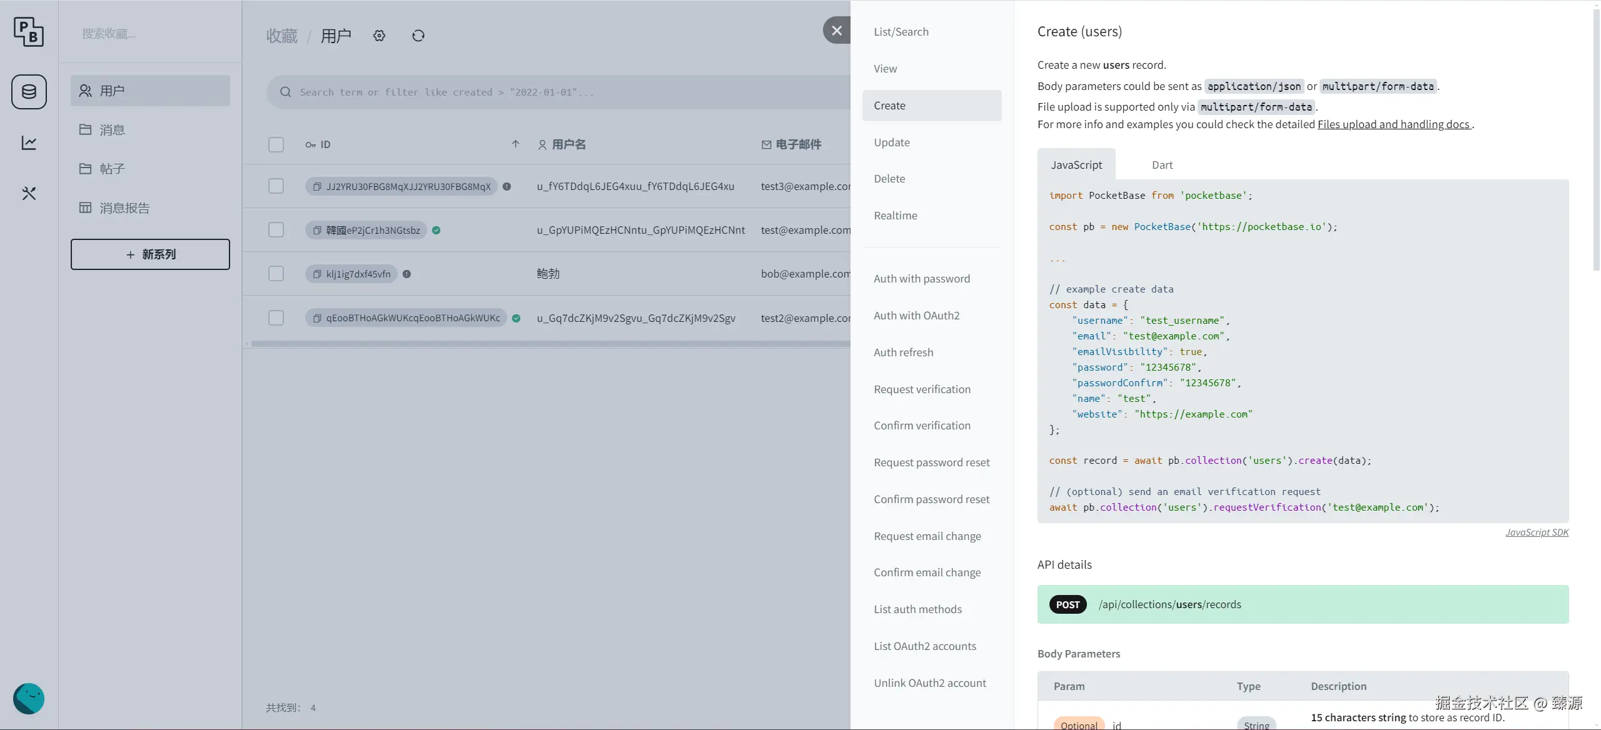Click the user avatar icon
The height and width of the screenshot is (730, 1601).
click(x=29, y=698)
